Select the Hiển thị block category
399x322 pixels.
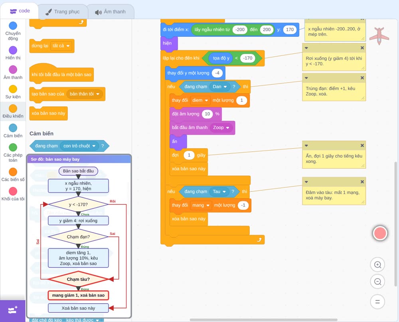pos(13,53)
